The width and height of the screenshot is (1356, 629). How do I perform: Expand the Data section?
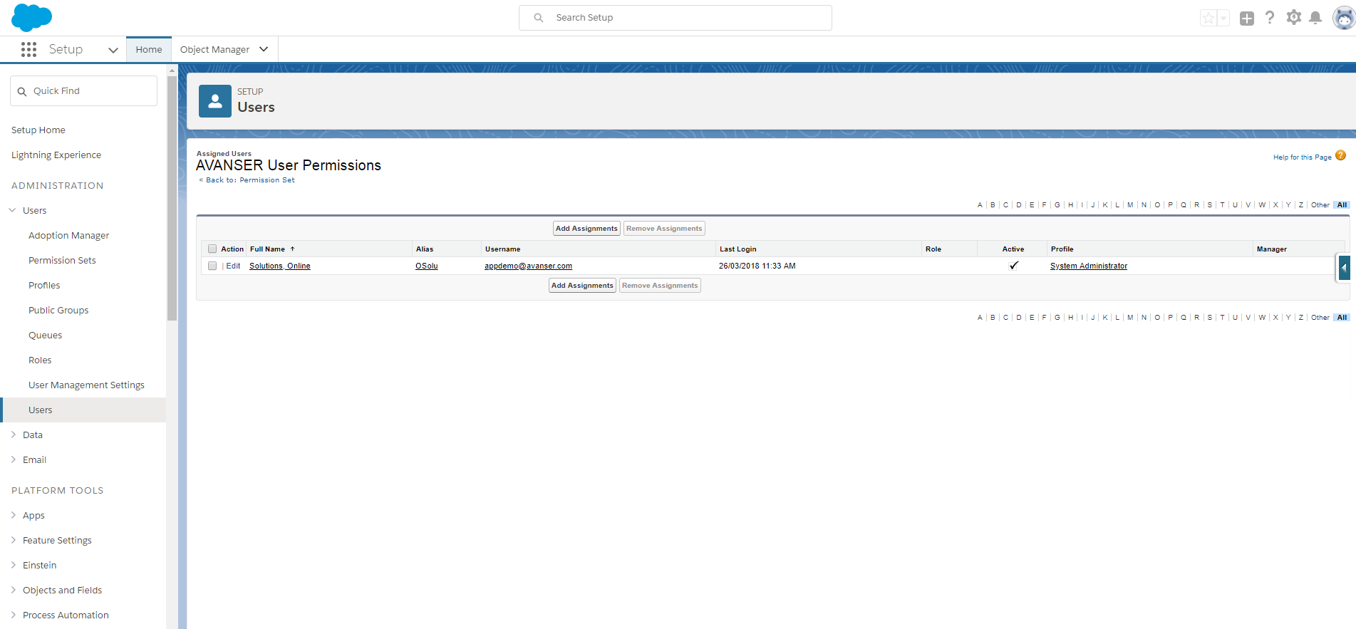coord(13,435)
